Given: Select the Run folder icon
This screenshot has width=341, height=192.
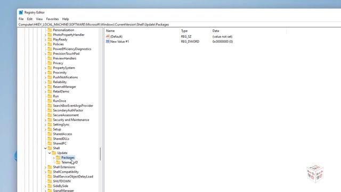Looking at the screenshot, I should pos(50,96).
